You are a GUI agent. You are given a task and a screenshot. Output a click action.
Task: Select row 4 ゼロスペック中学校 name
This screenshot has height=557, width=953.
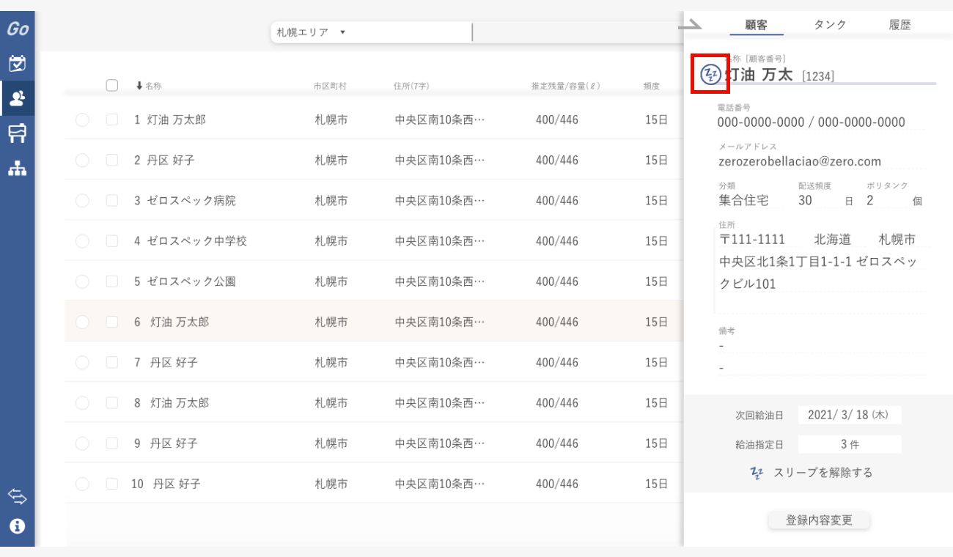197,240
